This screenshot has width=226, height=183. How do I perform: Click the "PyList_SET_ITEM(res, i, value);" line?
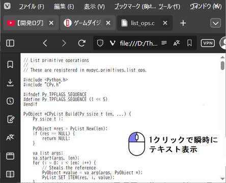pyautogui.click(x=78, y=177)
